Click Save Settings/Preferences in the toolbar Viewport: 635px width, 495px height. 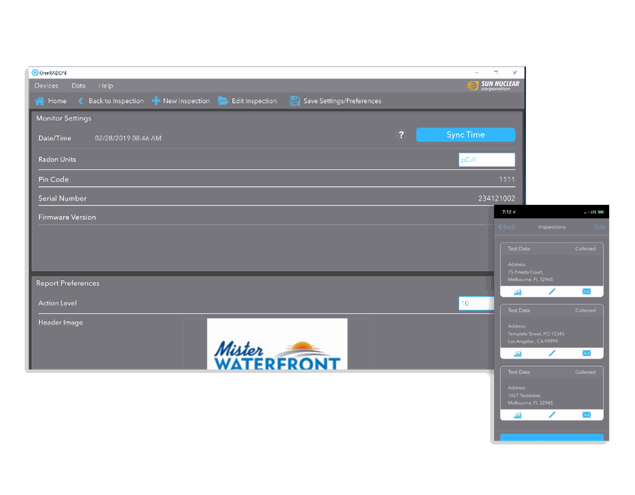coord(336,101)
